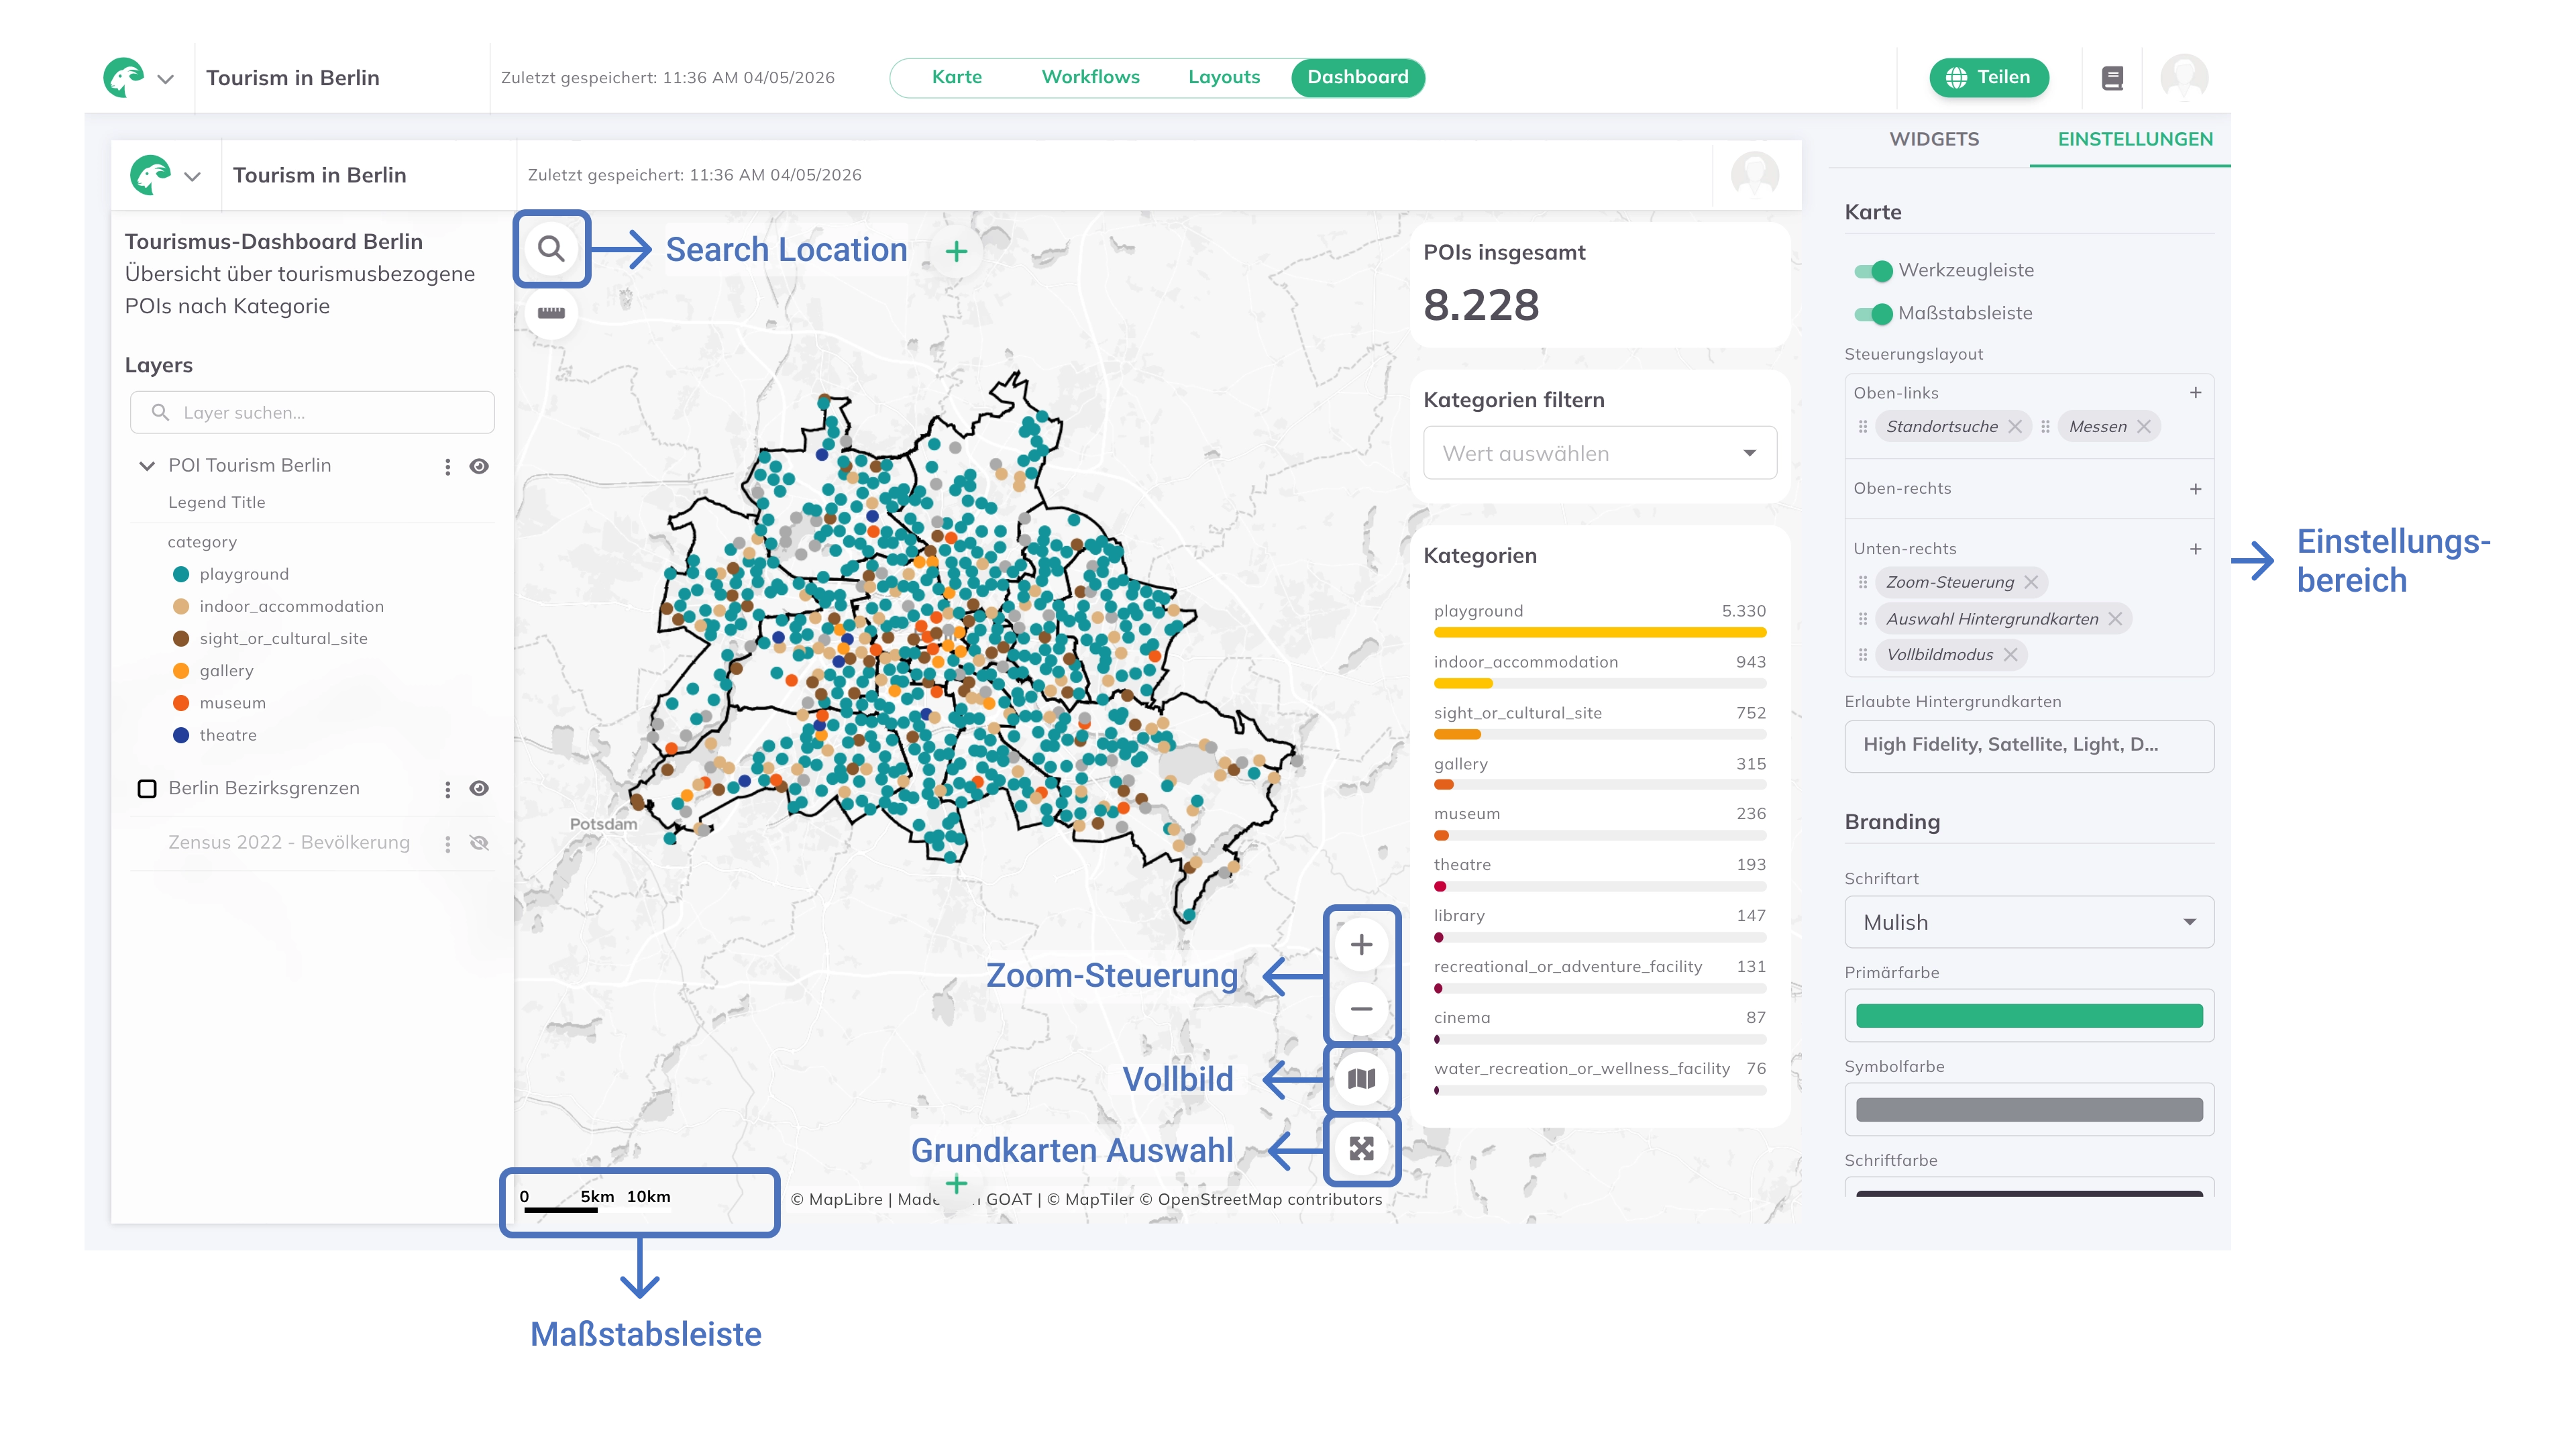The image size is (2576, 1449).
Task: Click the search location magnifier icon on map
Action: point(551,249)
